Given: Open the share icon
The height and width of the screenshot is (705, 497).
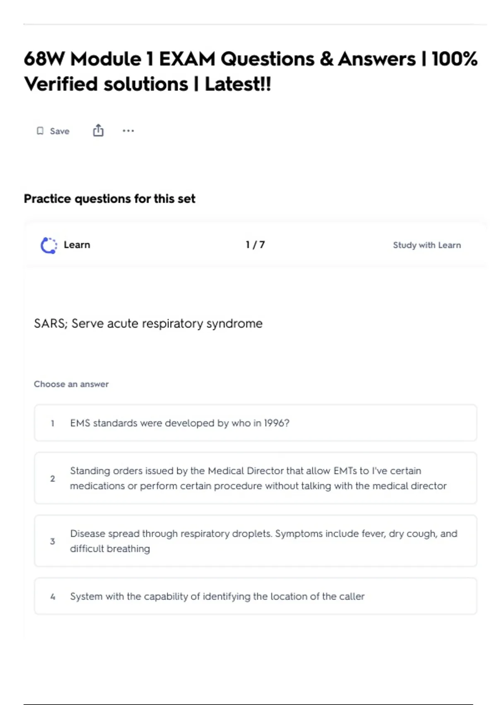Looking at the screenshot, I should coord(98,131).
